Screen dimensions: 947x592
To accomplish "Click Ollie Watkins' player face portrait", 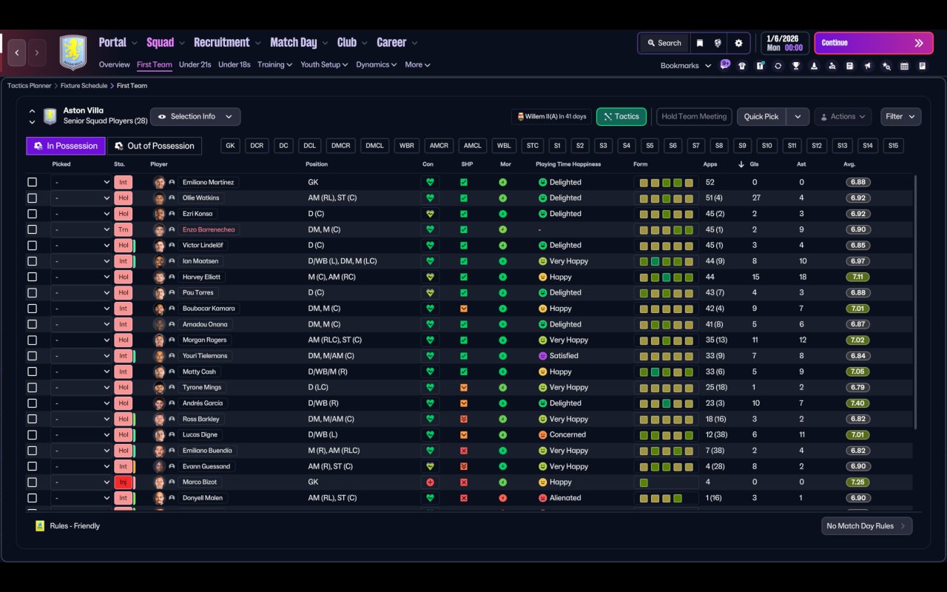I will tap(159, 198).
